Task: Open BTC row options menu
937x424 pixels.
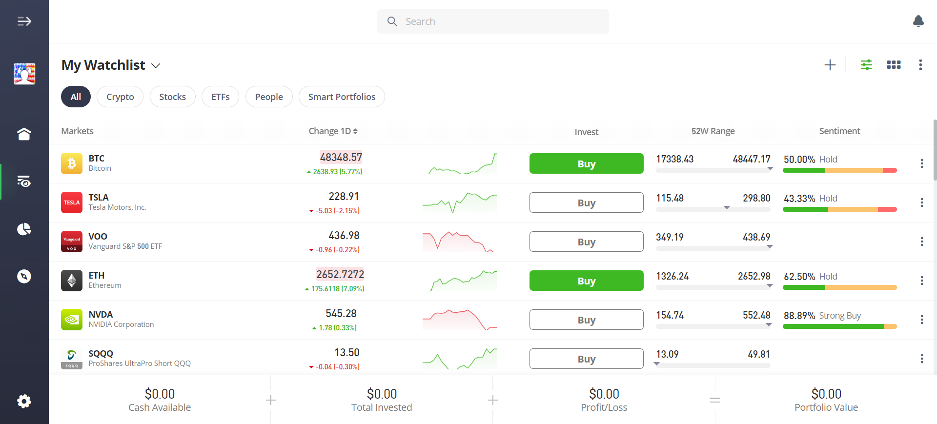Action: click(x=922, y=163)
